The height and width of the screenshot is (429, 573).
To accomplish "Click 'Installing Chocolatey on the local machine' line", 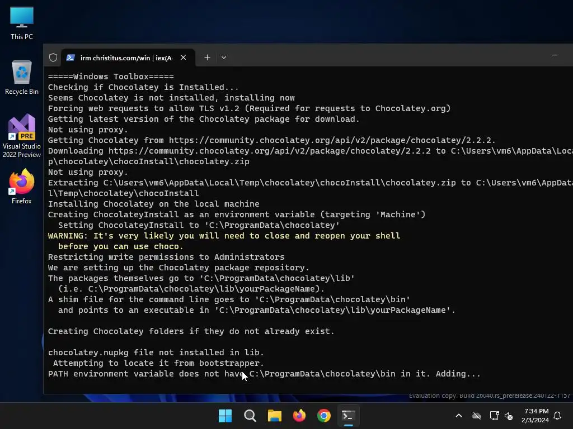I will coord(153,204).
